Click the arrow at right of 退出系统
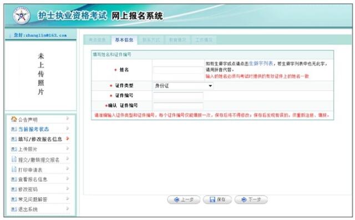This screenshot has height=220, width=355. [x=68, y=208]
